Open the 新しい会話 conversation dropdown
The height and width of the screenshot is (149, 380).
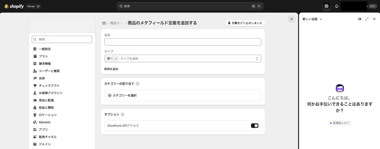312,19
